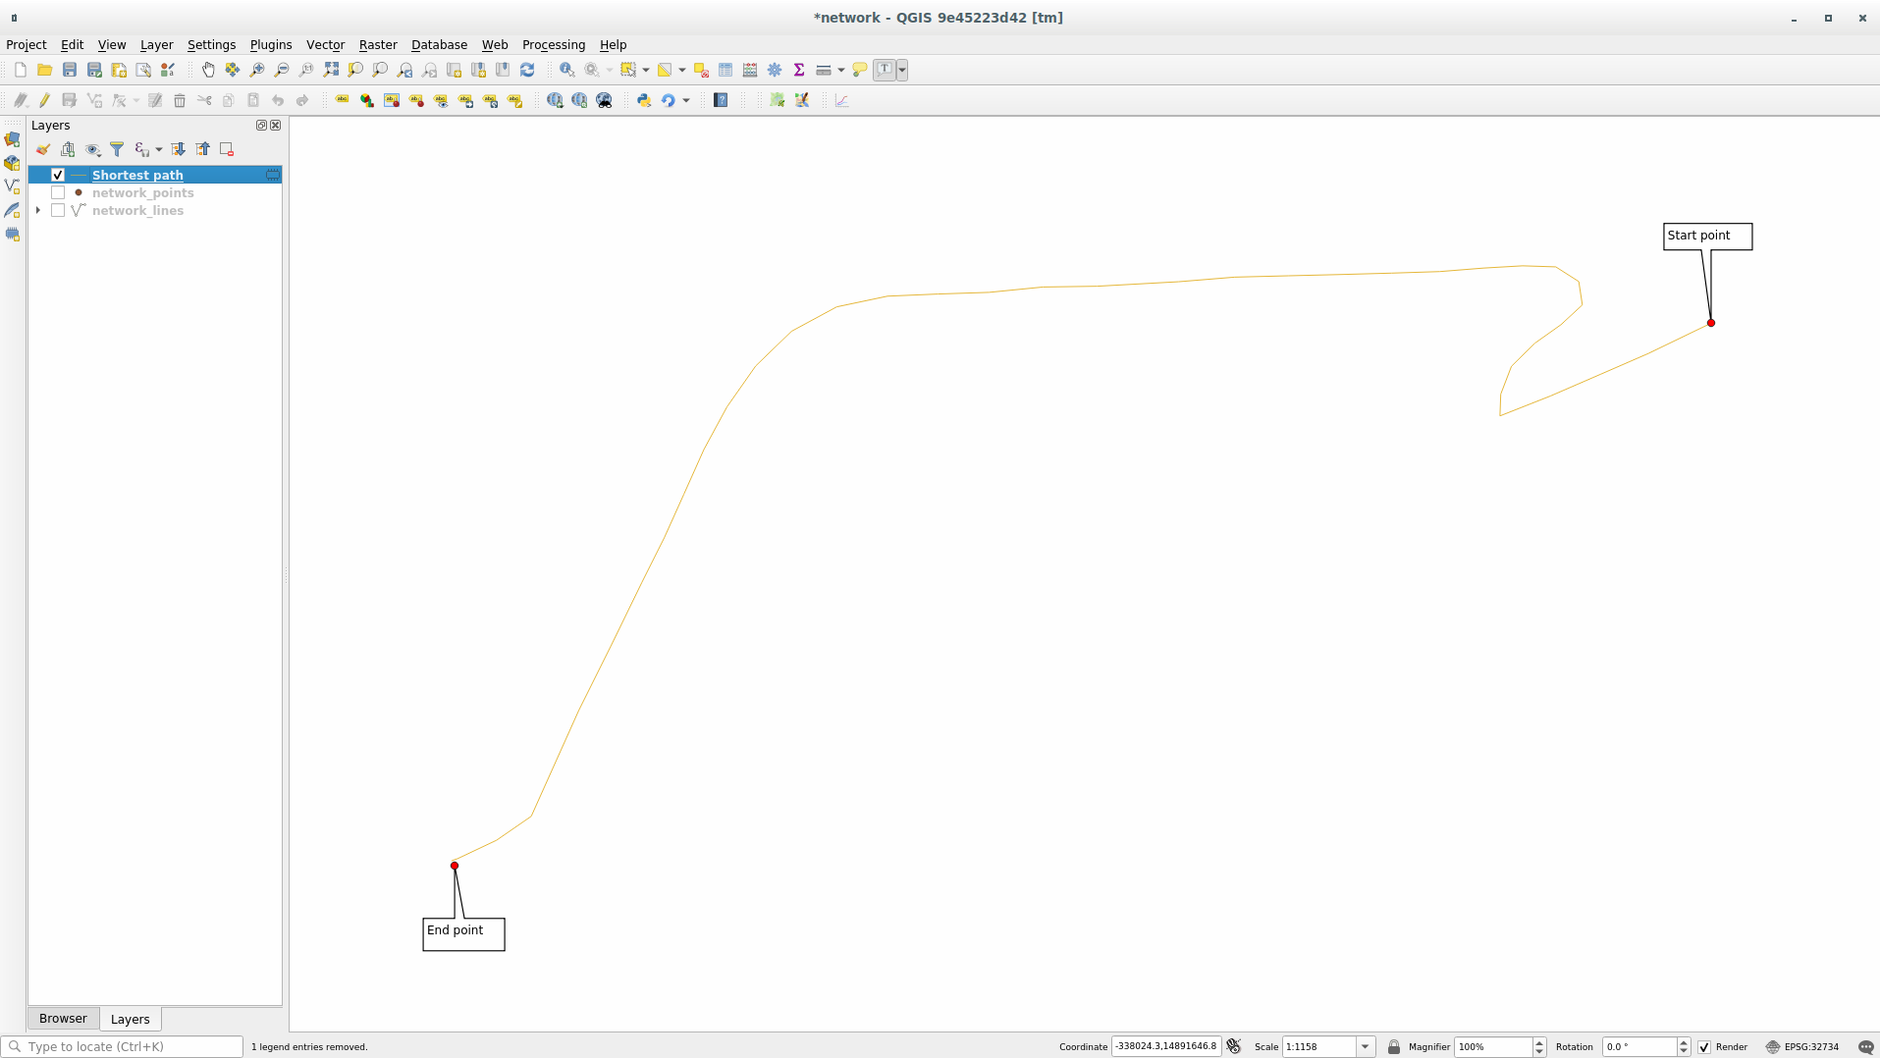Activate the Identify Features tool
1880x1058 pixels.
(x=566, y=70)
